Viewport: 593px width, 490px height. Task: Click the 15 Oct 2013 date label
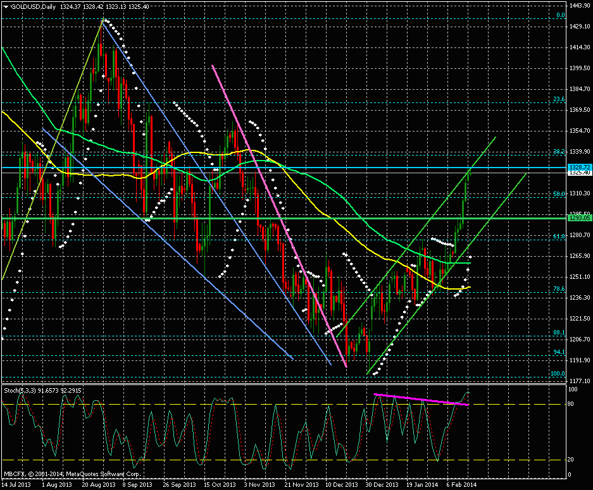[220, 484]
